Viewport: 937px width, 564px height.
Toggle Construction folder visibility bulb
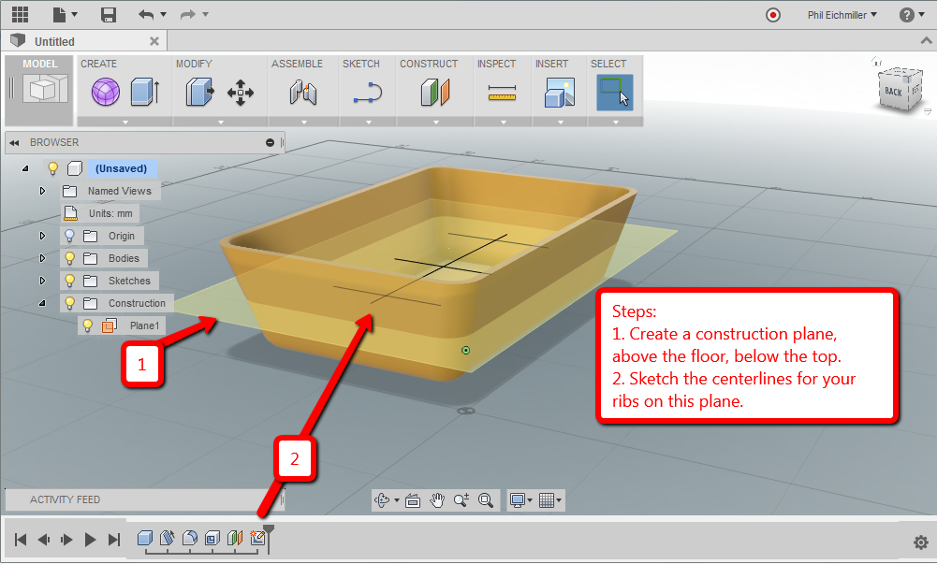pyautogui.click(x=69, y=303)
